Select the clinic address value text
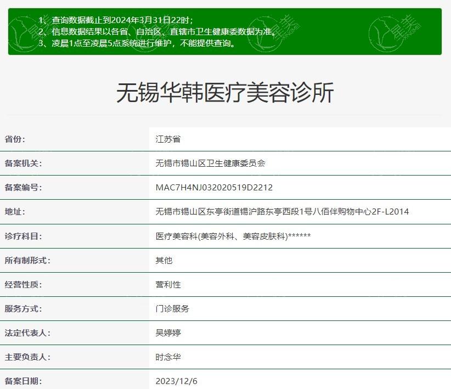 (x=282, y=212)
